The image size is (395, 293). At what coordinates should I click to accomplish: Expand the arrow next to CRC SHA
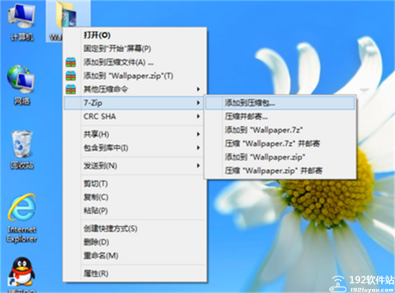[x=199, y=117]
